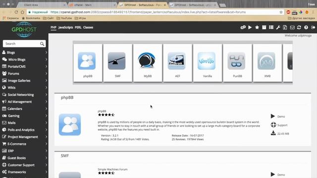Screen dimensions: 317x178
Task: Select the AEF card in the carousel
Action: click(x=177, y=63)
